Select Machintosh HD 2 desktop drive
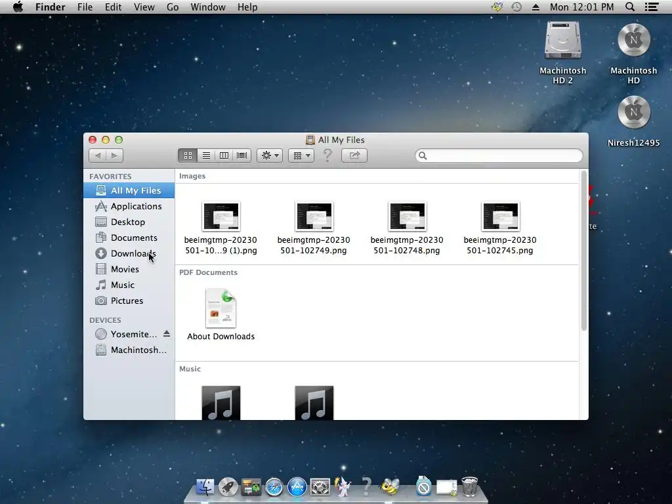Viewport: 672px width, 504px height. click(562, 52)
